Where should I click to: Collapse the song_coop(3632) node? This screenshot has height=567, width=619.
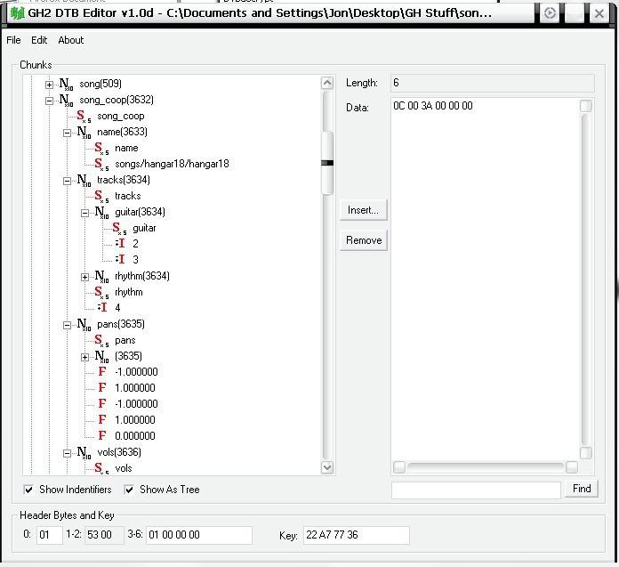(x=49, y=101)
